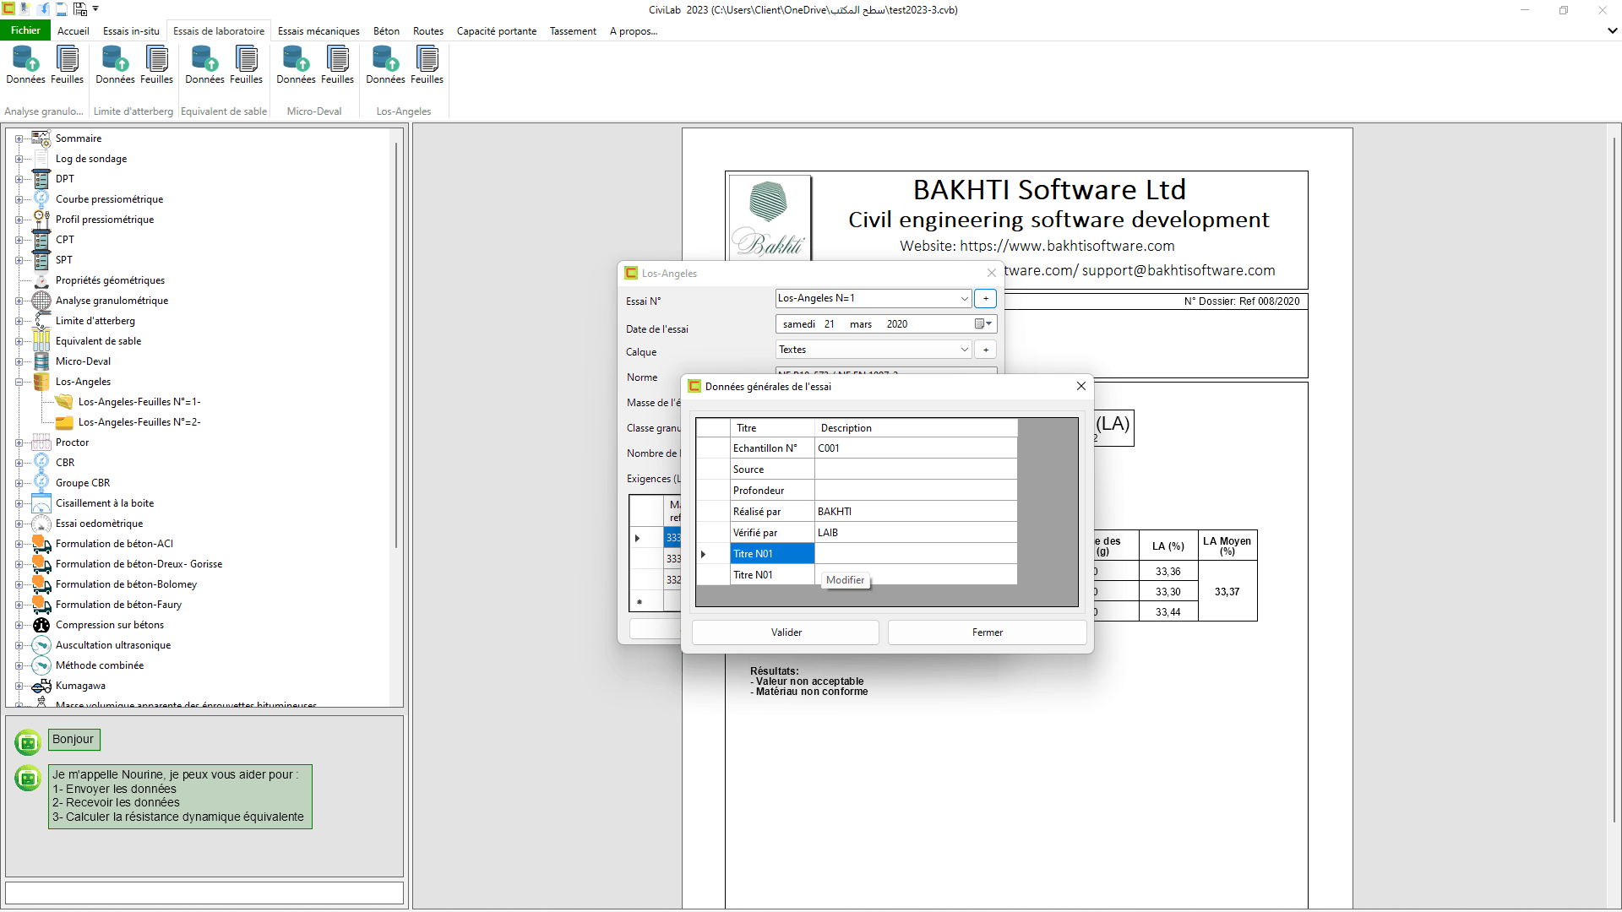Open Données for Limite d'atterberg in ribbon

tap(115, 65)
